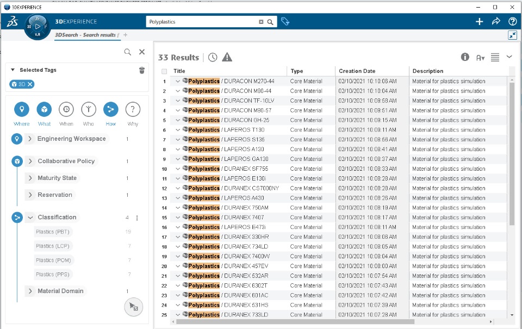
Task: Open the information icon above results
Action: (465, 57)
